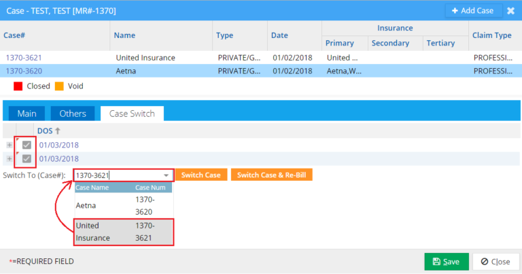Screen dimensions: 522x274
Task: Close the Case dialog with X icon
Action: tap(510, 11)
